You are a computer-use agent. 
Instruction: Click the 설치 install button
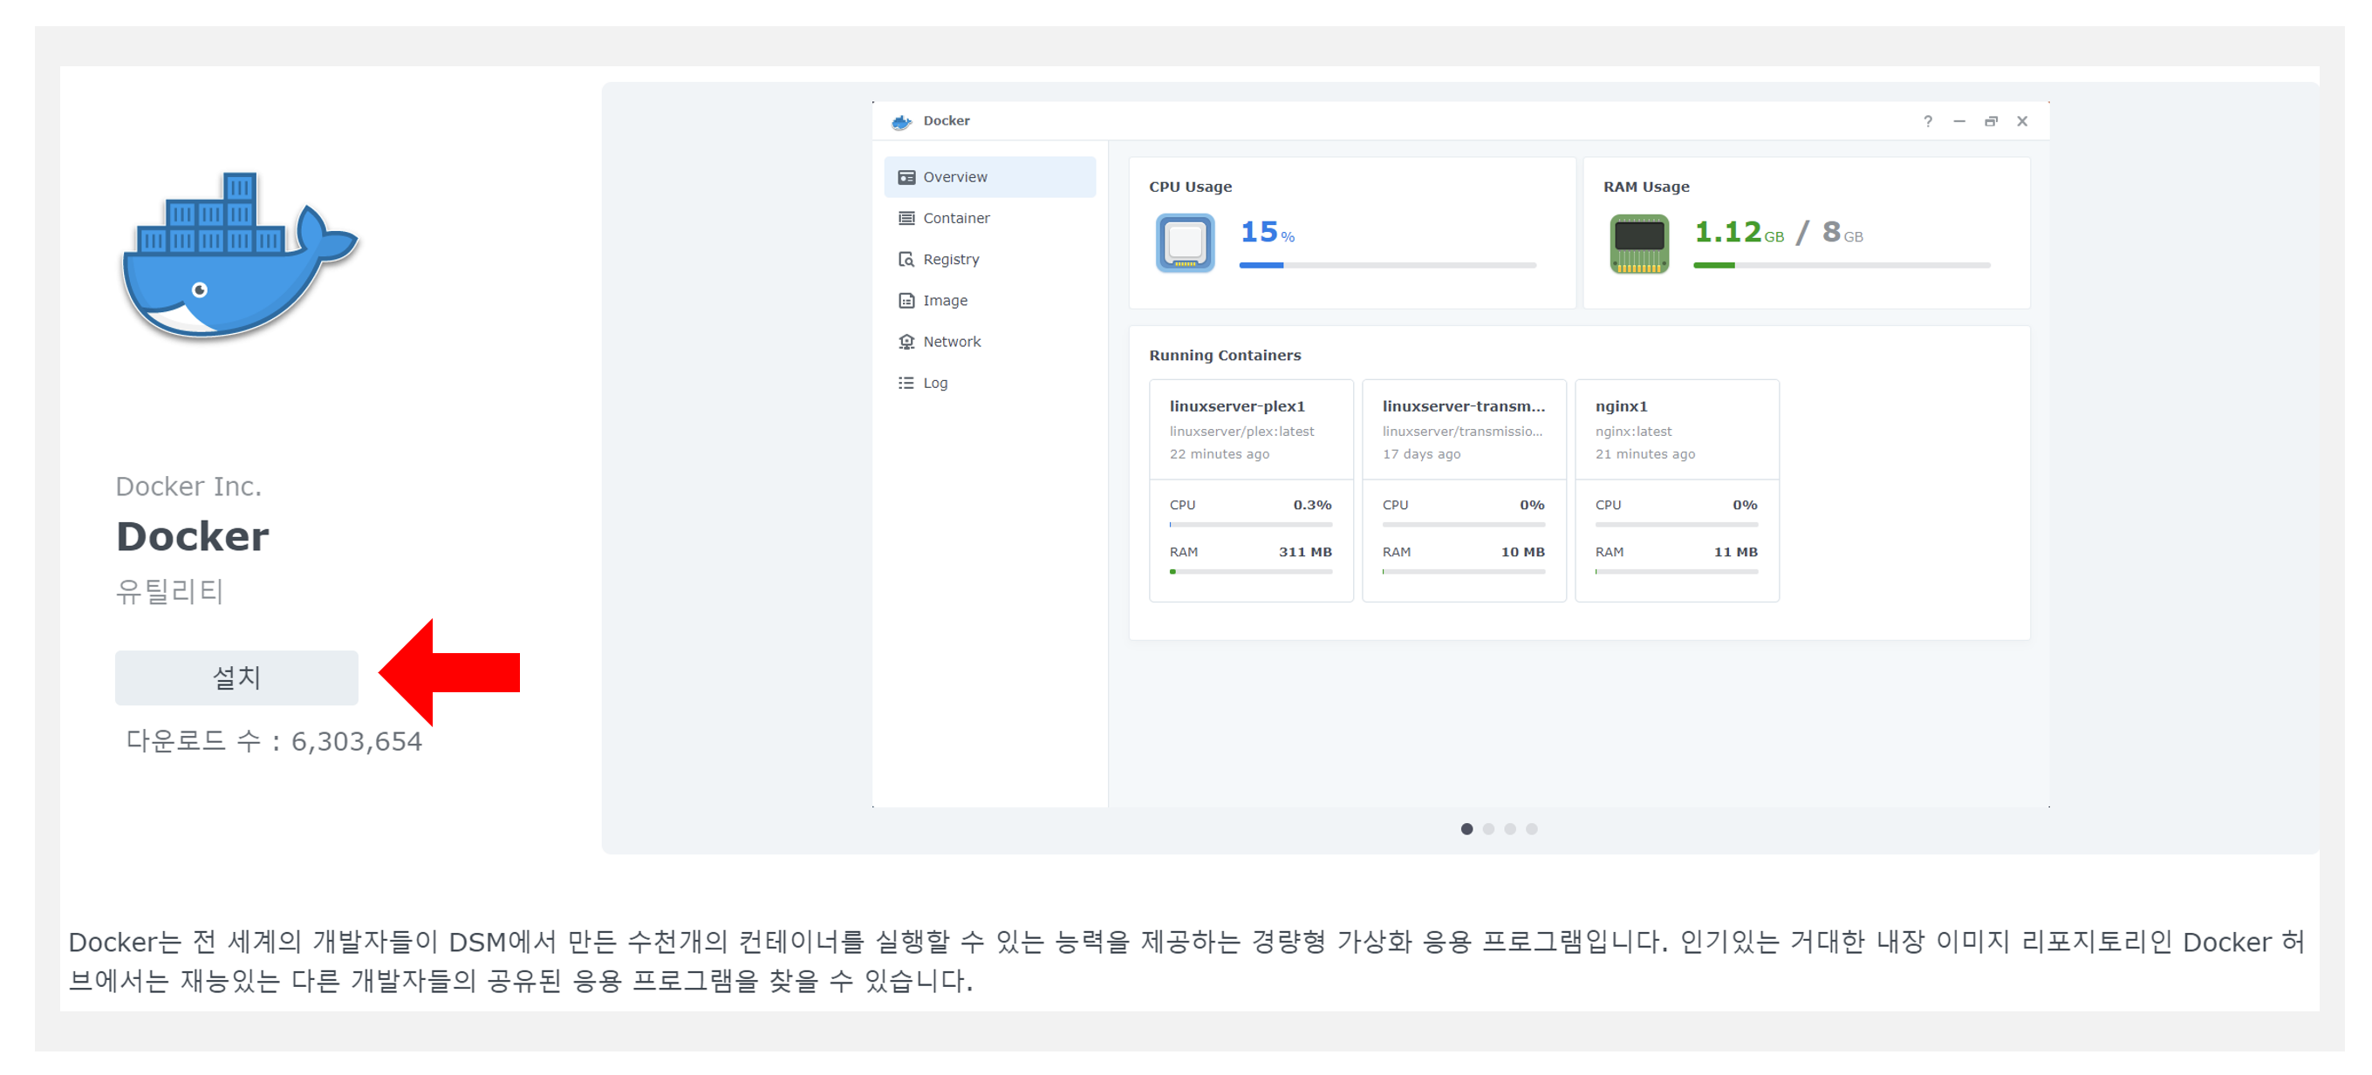coord(236,678)
